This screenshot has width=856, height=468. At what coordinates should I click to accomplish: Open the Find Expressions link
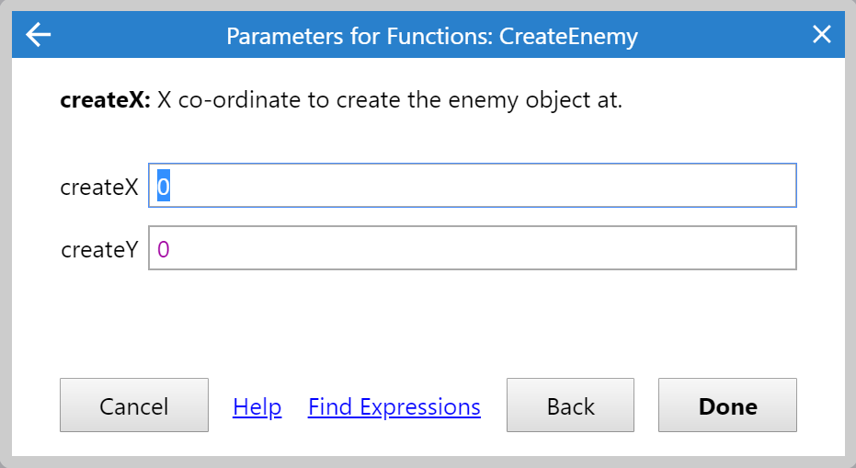(394, 406)
